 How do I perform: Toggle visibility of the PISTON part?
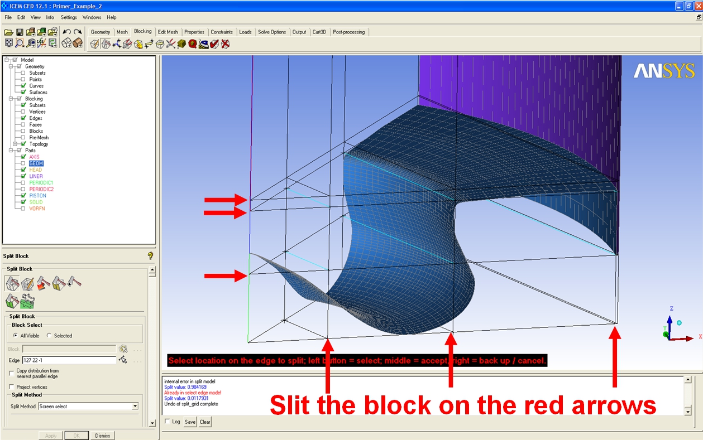point(23,196)
